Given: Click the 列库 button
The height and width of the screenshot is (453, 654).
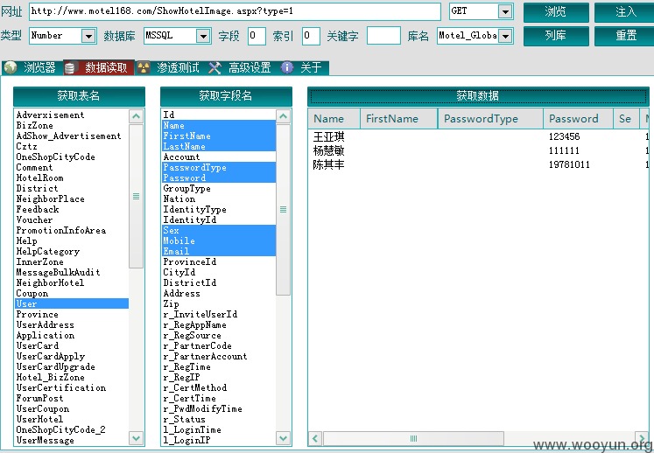Looking at the screenshot, I should (556, 36).
